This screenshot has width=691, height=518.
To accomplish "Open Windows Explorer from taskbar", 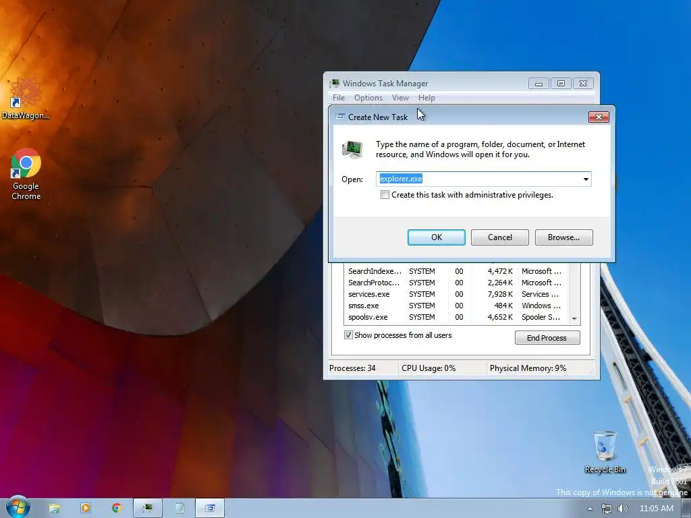I will [54, 509].
